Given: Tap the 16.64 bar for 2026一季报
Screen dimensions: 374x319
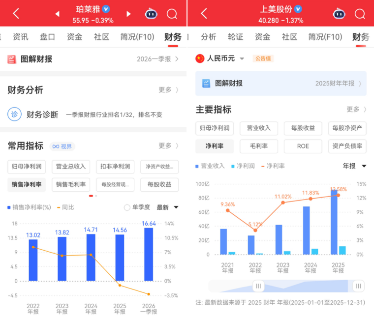Looking at the screenshot, I should pyautogui.click(x=149, y=254).
